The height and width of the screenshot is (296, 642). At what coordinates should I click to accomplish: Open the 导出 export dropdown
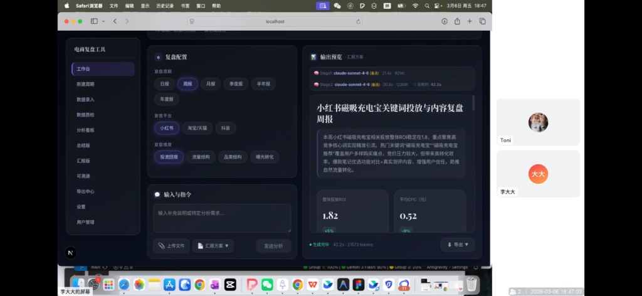pos(458,245)
